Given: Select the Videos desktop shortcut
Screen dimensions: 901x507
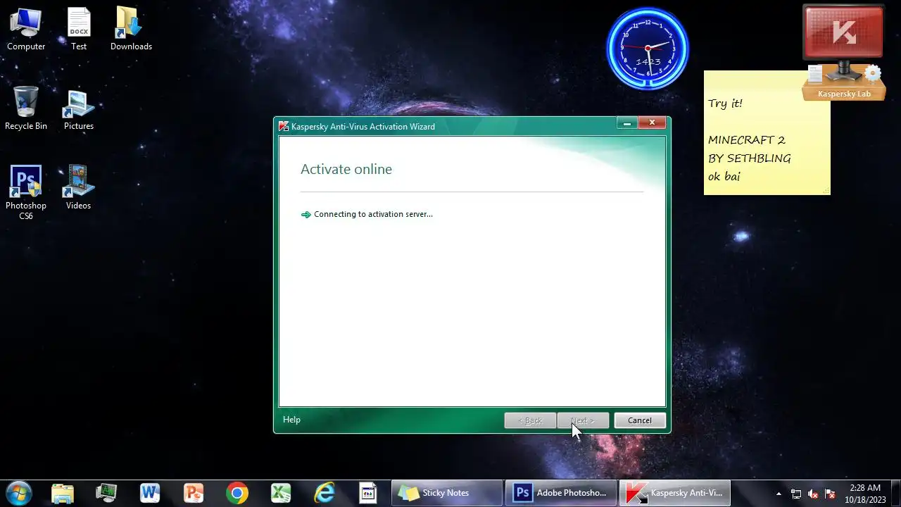Looking at the screenshot, I should pos(79,188).
